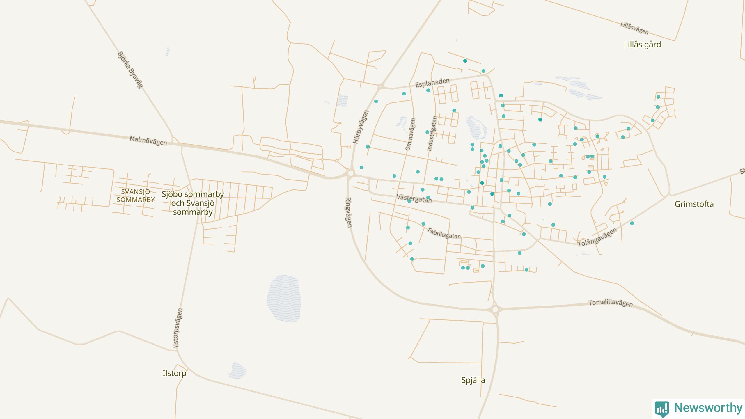745x419 pixels.
Task: Click the Hörbyvägen road label
Action: click(361, 127)
